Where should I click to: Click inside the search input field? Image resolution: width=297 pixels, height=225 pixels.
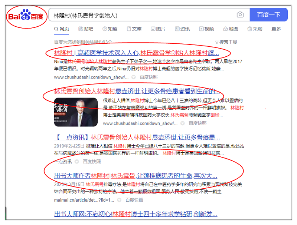[x=141, y=15]
